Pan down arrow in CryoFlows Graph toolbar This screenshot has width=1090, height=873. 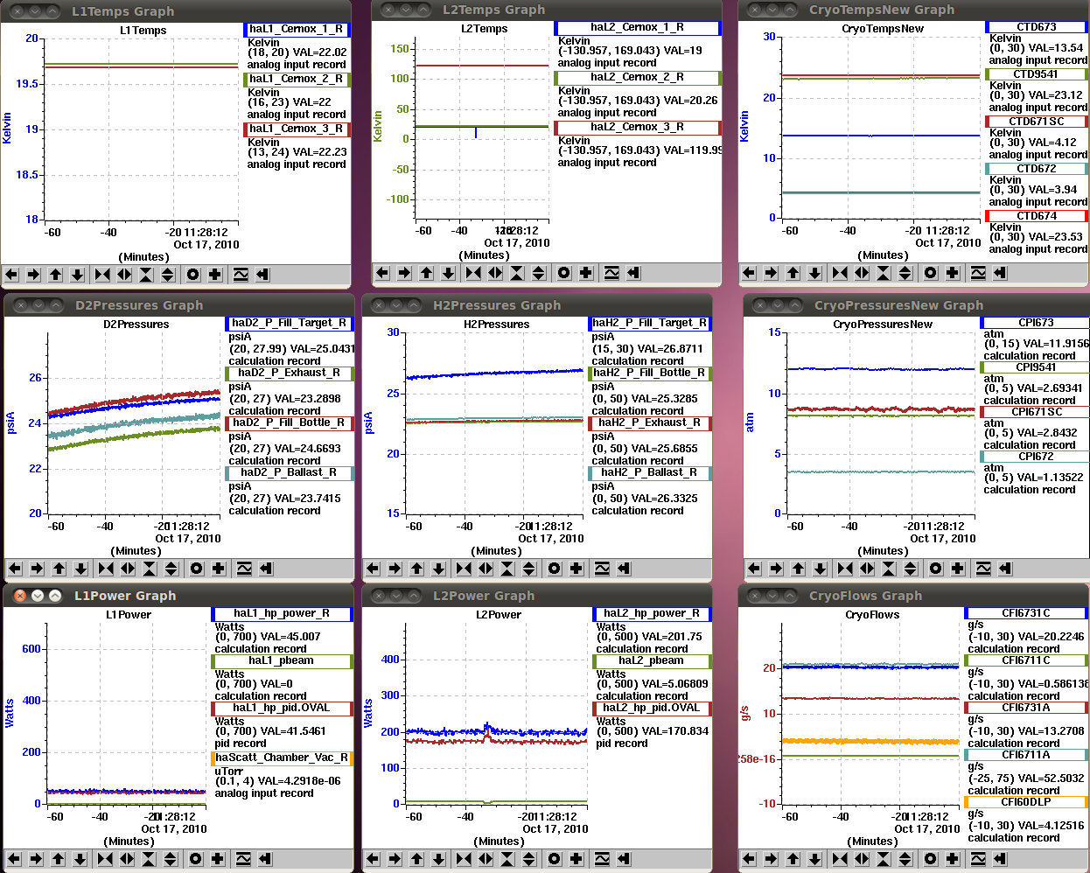(814, 859)
